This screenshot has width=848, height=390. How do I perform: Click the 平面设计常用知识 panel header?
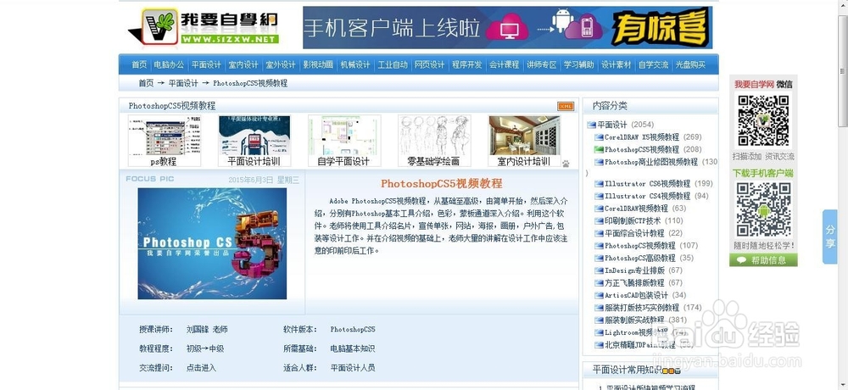click(650, 370)
